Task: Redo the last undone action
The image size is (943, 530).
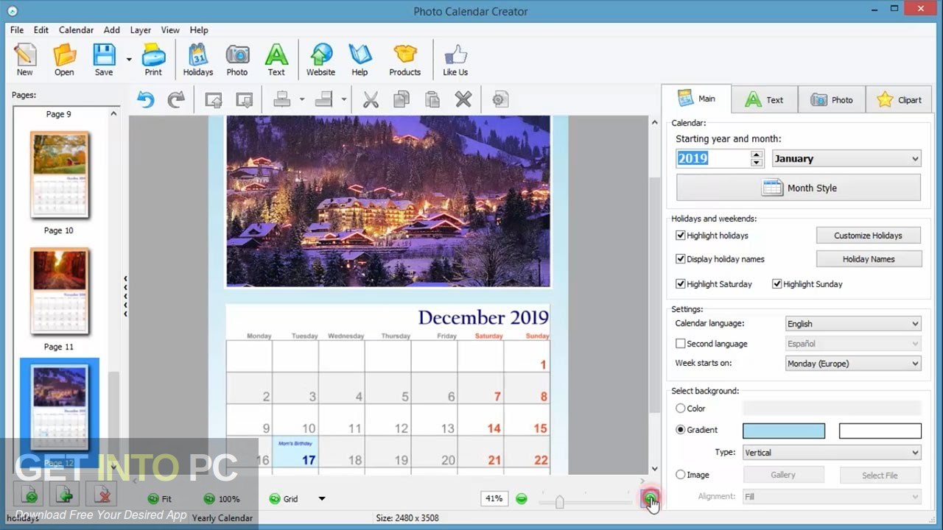Action: click(176, 99)
